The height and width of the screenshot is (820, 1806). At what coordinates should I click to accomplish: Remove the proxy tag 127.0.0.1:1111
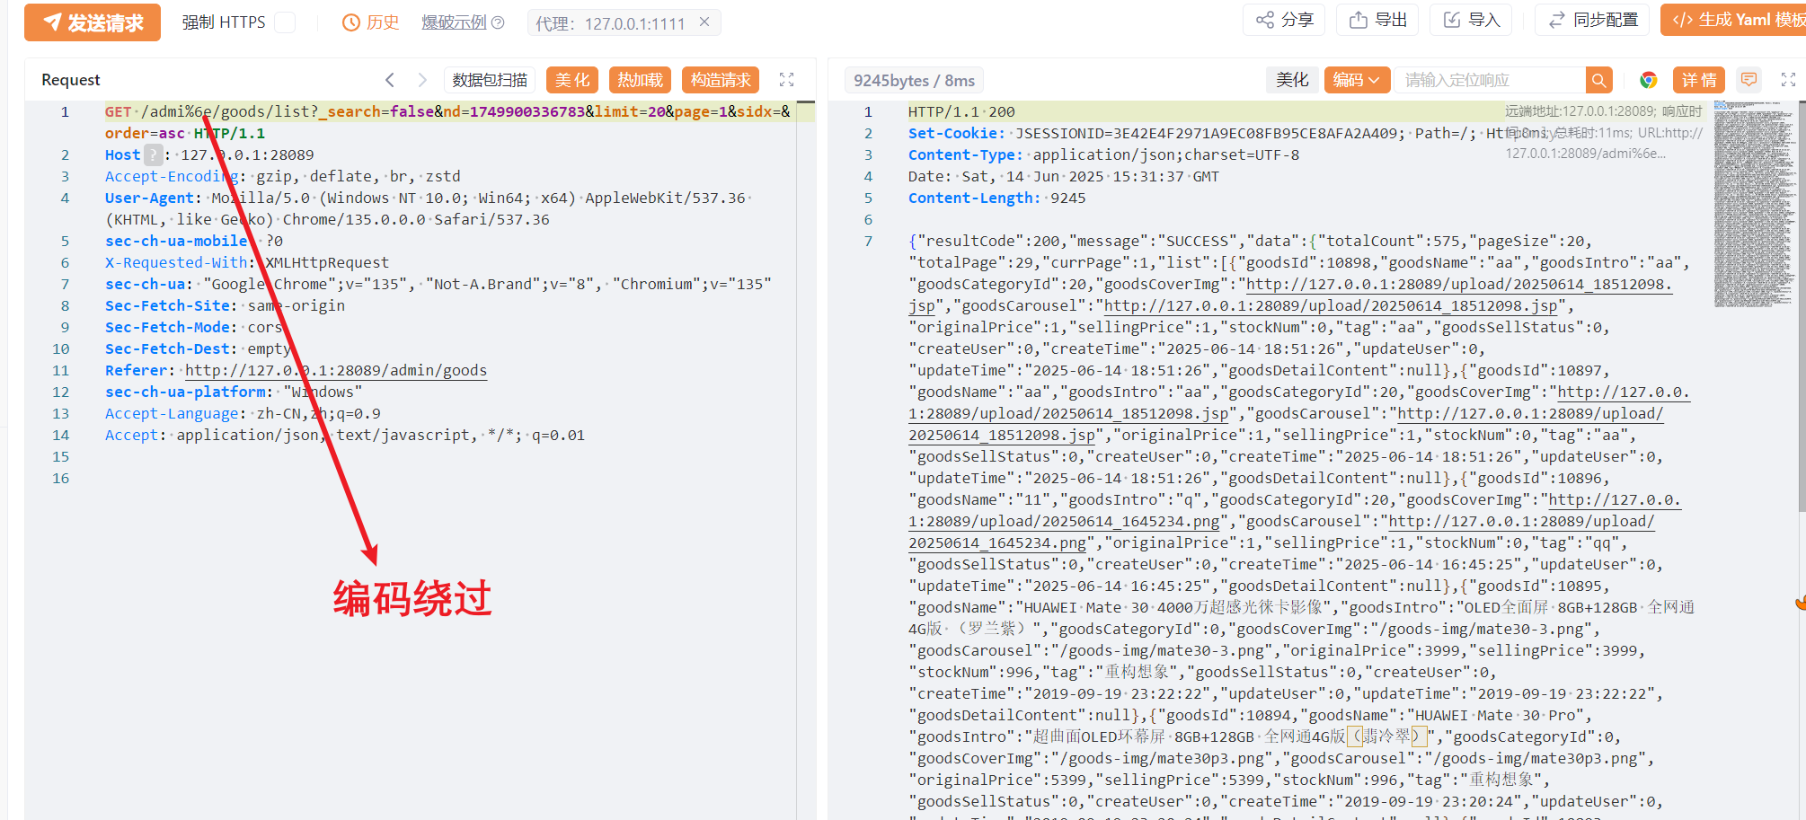(x=704, y=22)
